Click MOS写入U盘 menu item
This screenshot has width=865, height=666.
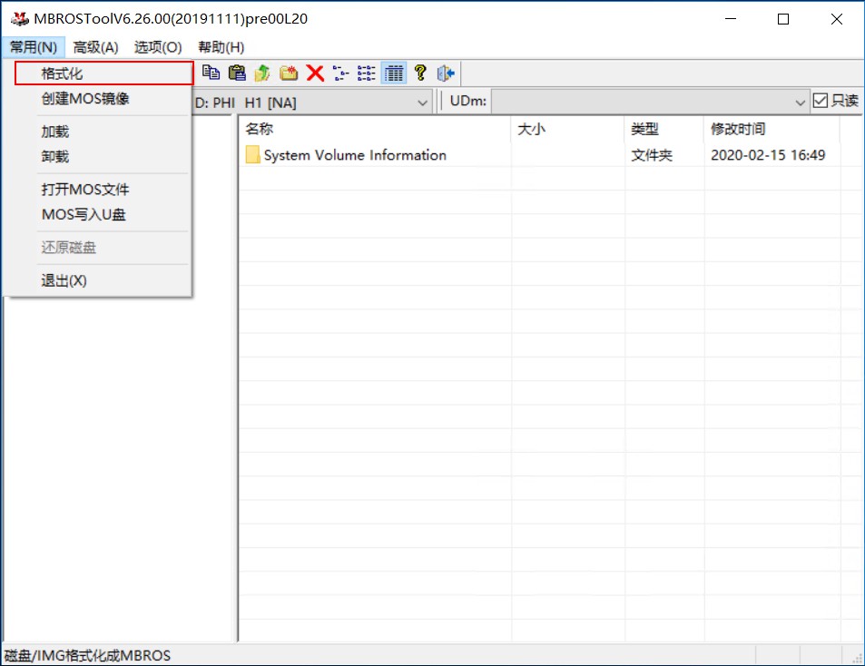pyautogui.click(x=84, y=215)
